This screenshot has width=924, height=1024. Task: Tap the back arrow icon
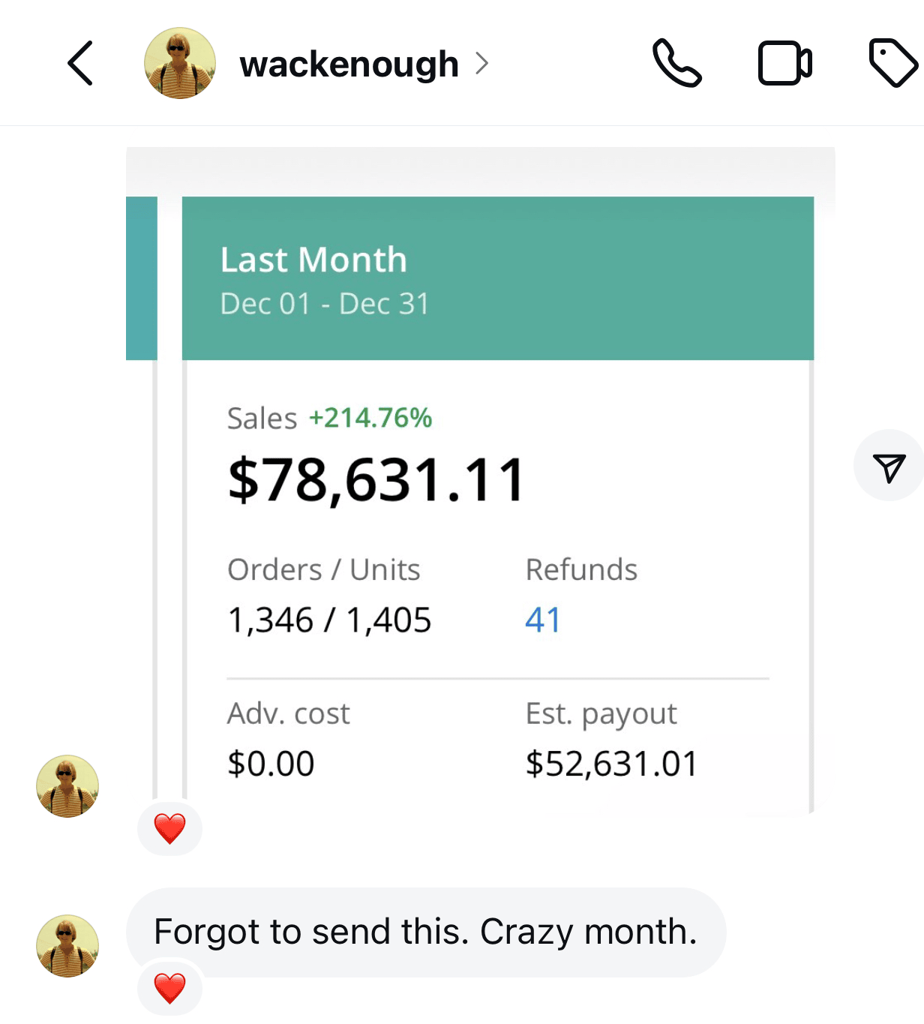tap(80, 63)
